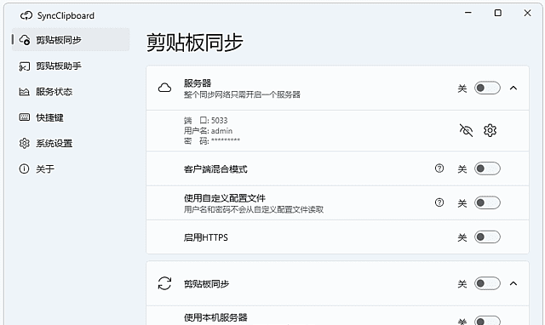Click the 使用本机服务器 label
This screenshot has height=325, width=545.
215,317
